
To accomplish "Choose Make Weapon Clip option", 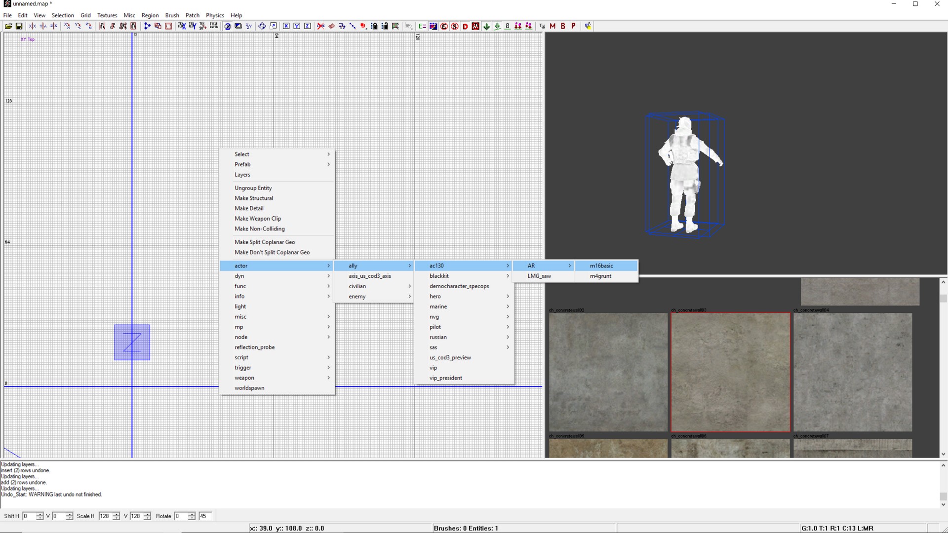I will pos(277,219).
